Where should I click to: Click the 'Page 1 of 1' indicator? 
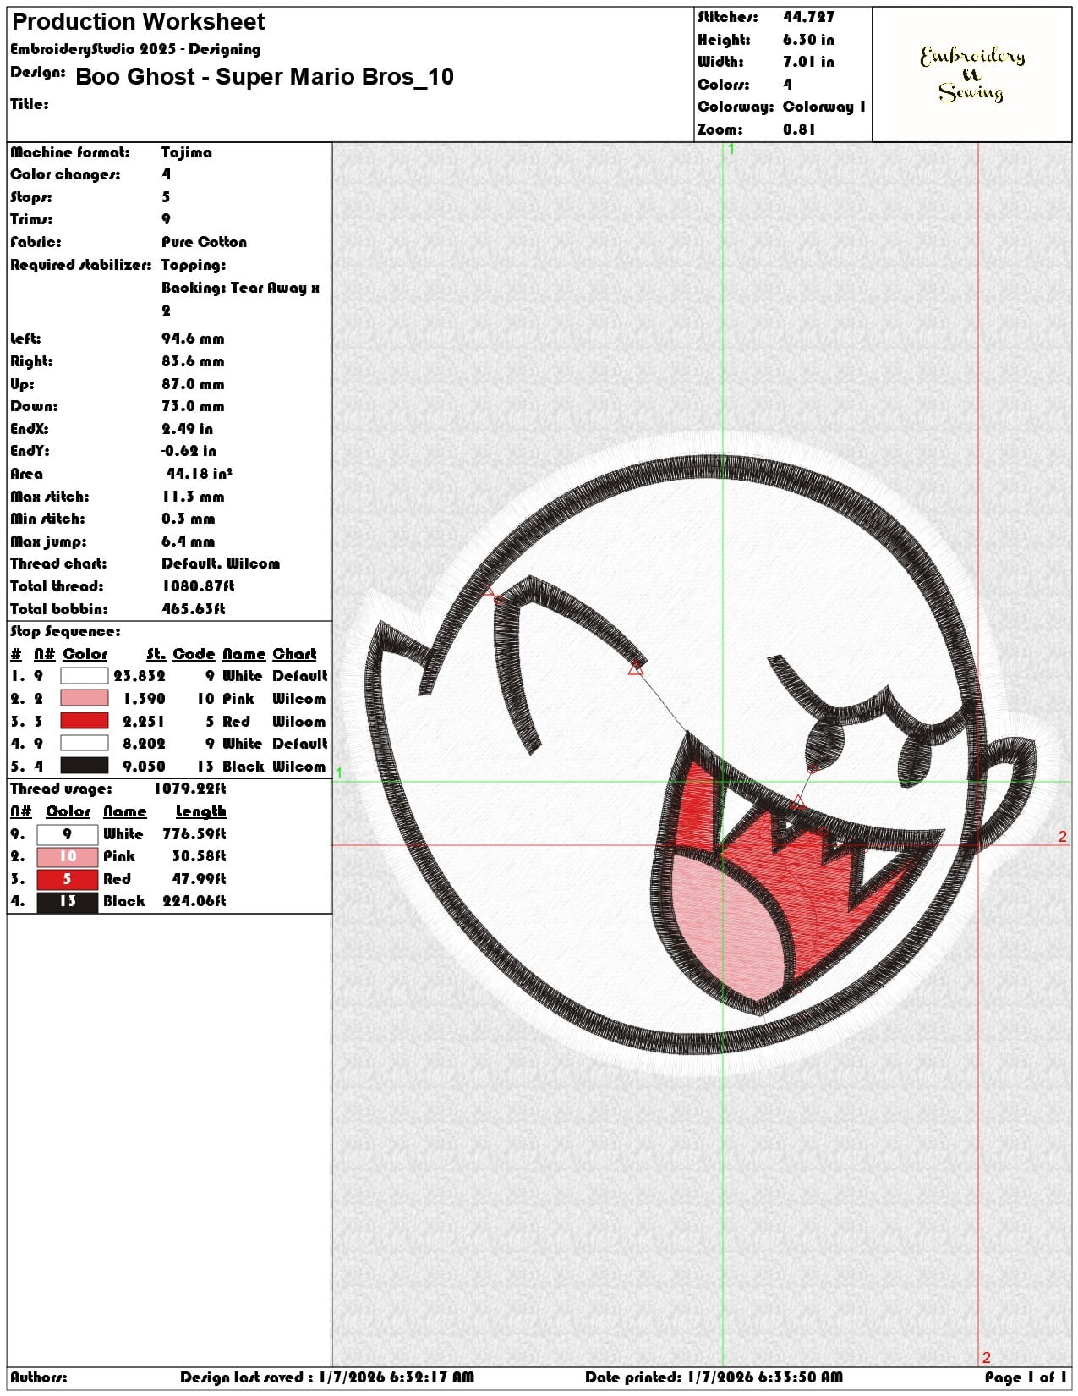(x=1025, y=1377)
